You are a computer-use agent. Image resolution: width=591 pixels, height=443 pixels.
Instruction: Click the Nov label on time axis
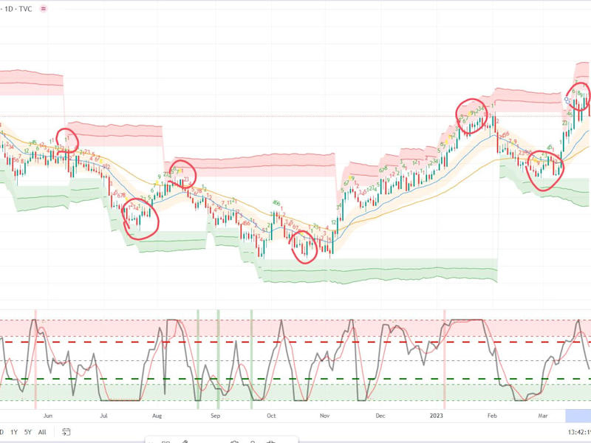coord(324,416)
